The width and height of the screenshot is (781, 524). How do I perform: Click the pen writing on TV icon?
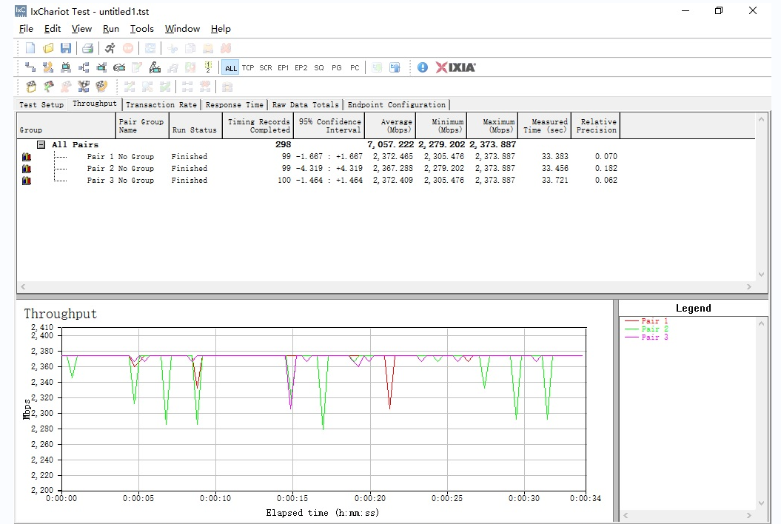[x=155, y=67]
